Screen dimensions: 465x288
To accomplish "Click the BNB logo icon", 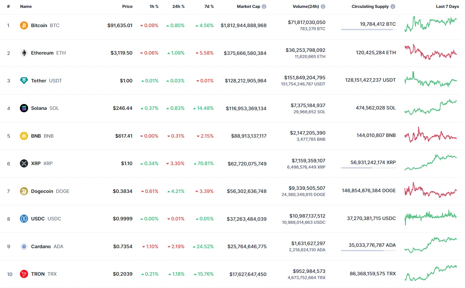I will 24,136.
